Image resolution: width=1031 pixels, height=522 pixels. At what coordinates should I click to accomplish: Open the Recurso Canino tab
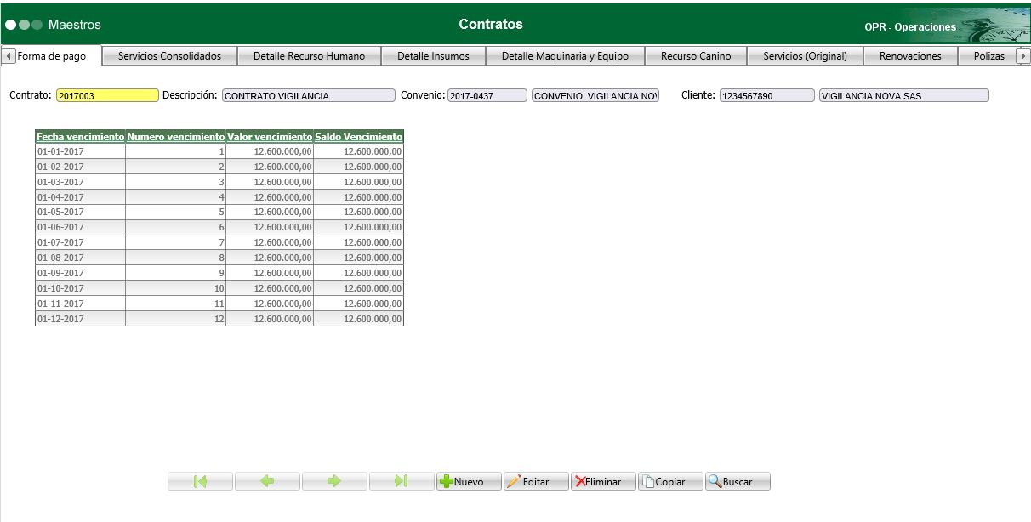click(x=696, y=56)
